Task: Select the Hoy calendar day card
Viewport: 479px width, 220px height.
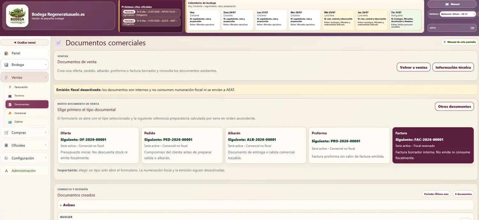Action: pos(204,20)
